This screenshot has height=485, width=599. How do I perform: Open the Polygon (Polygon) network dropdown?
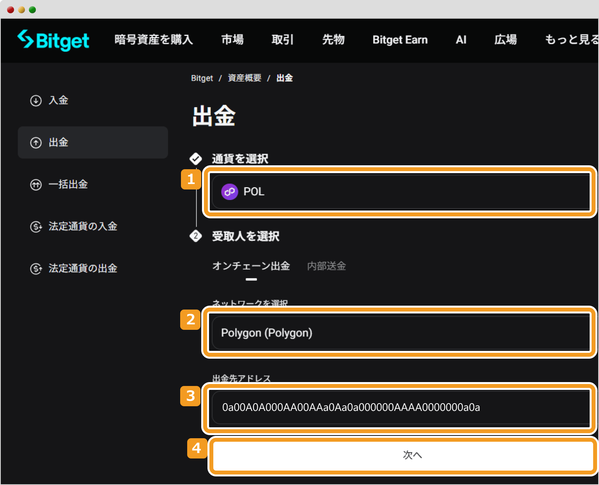401,333
